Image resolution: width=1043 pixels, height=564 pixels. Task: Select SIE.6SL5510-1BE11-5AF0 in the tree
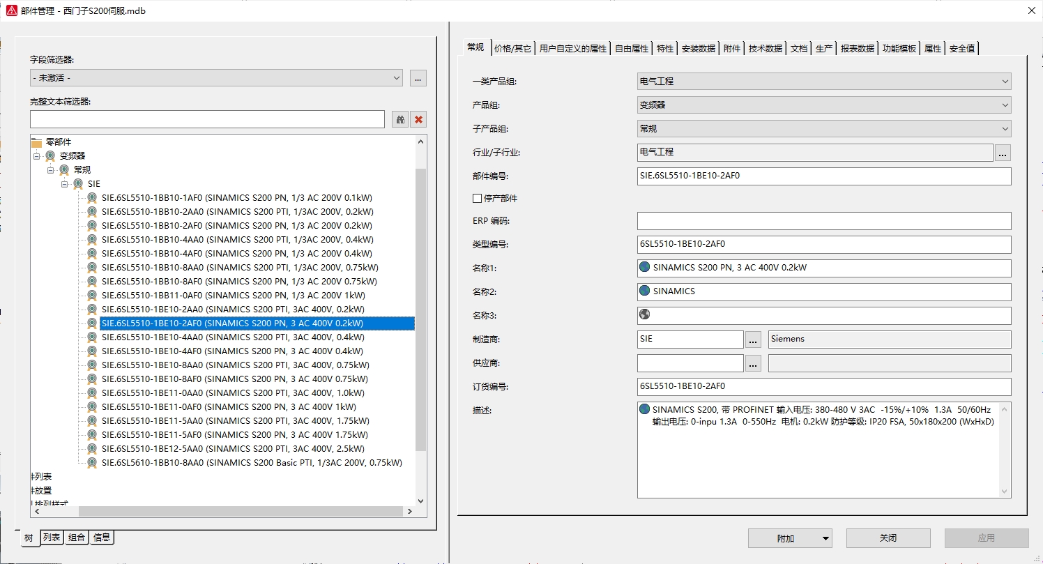235,435
